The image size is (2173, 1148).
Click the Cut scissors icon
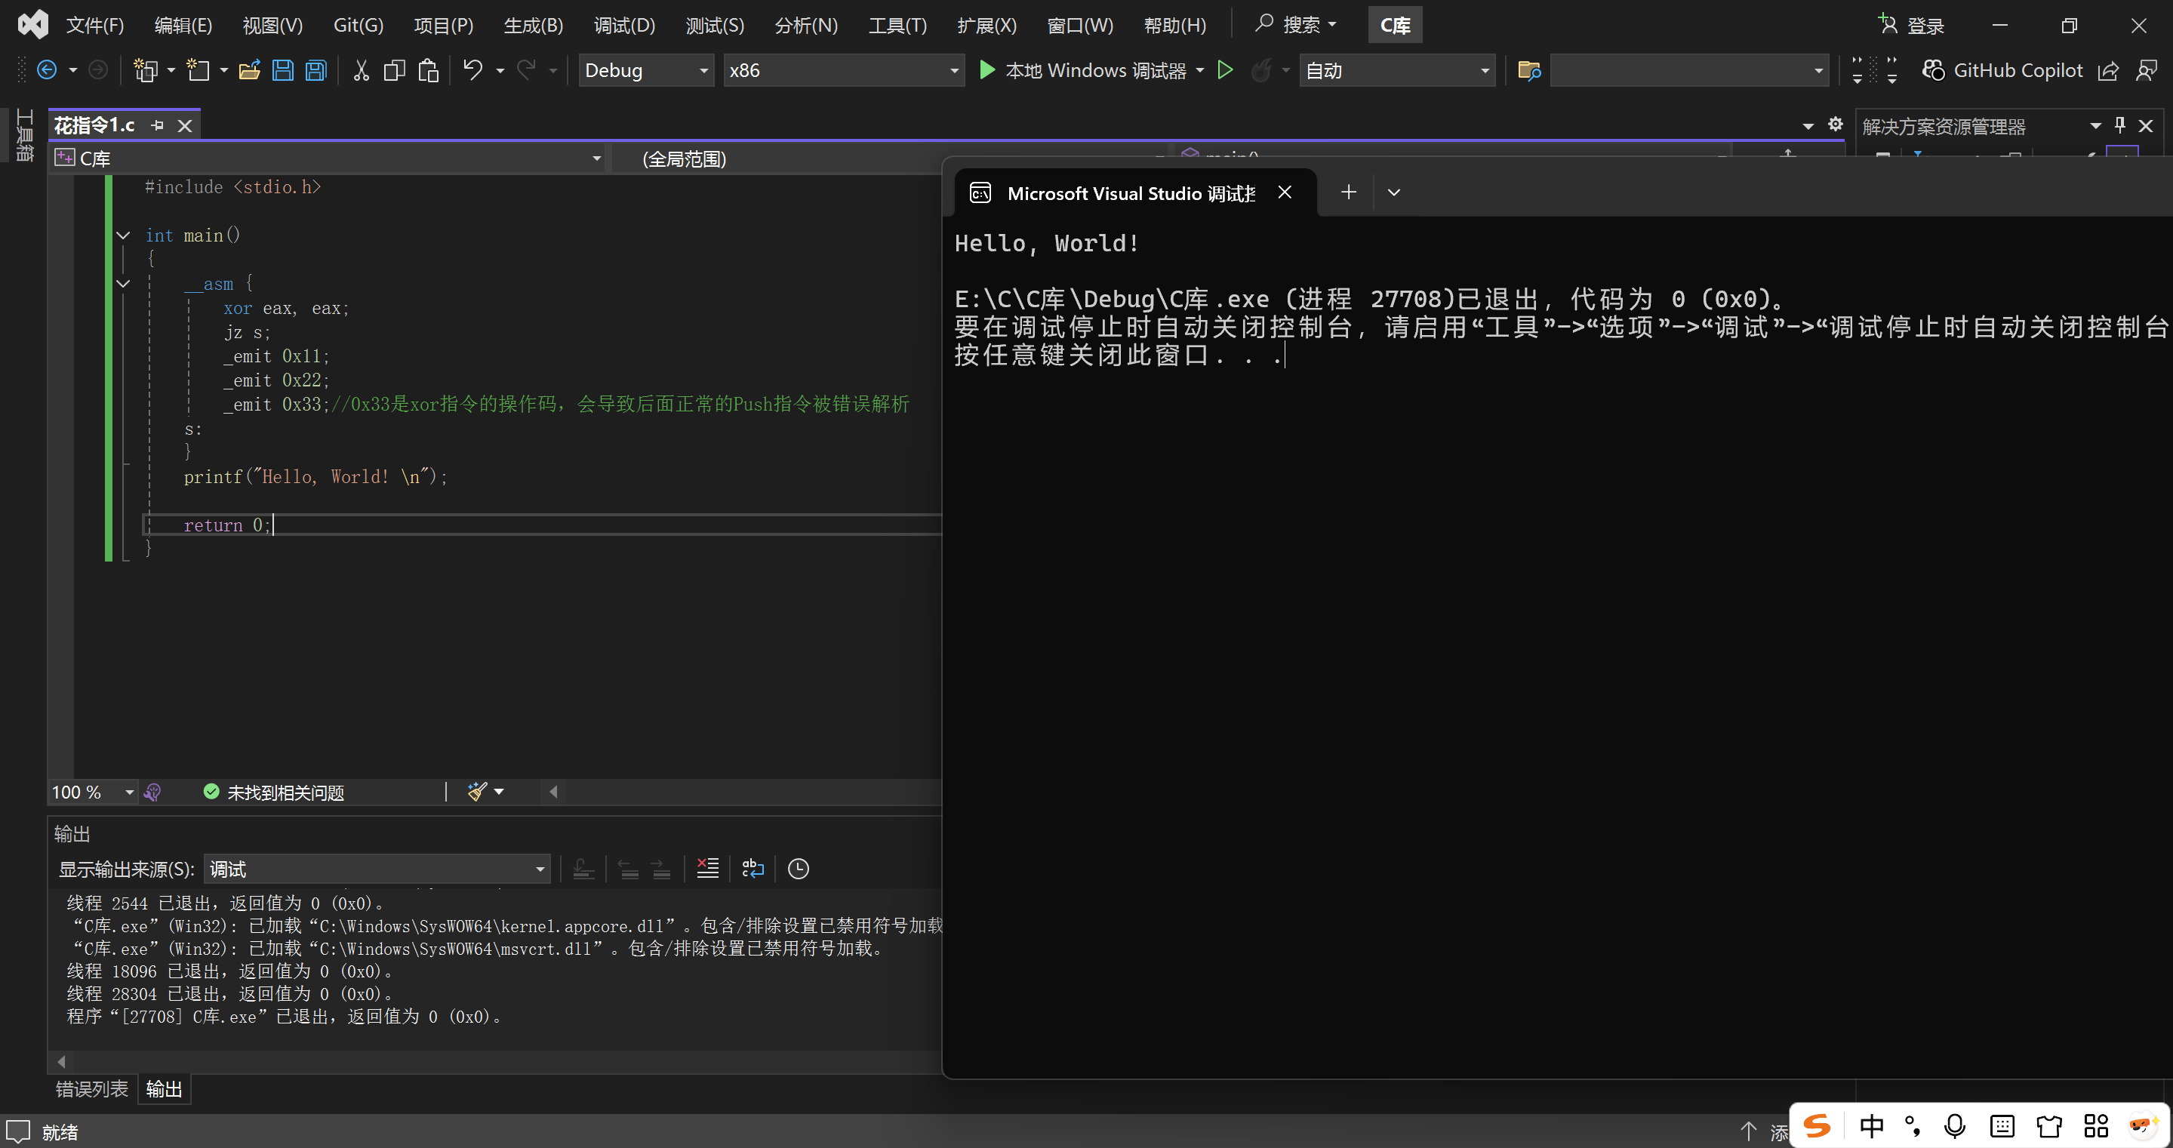point(361,71)
